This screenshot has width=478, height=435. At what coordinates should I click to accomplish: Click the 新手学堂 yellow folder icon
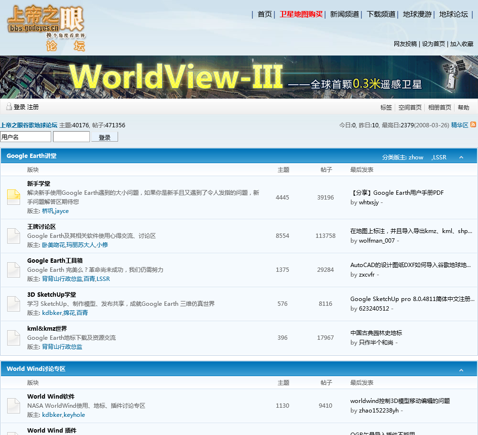tap(13, 197)
